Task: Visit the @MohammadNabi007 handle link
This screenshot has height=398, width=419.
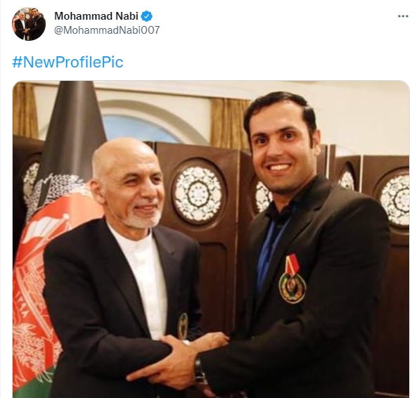Action: [107, 30]
